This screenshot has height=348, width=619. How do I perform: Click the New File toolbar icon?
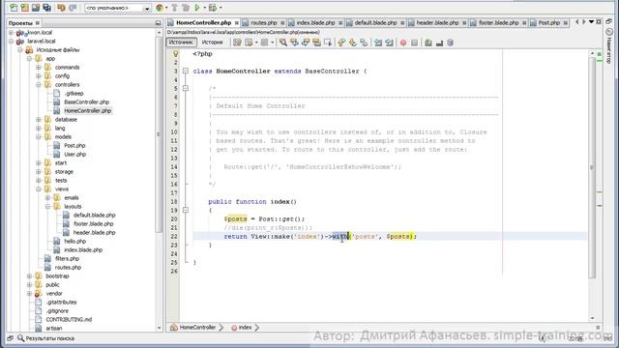tap(14, 8)
